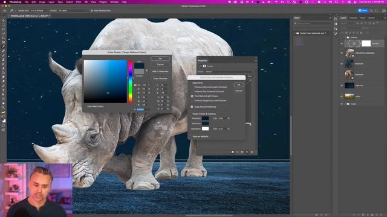Expand the Styles from macbook pro folder

tap(295, 33)
